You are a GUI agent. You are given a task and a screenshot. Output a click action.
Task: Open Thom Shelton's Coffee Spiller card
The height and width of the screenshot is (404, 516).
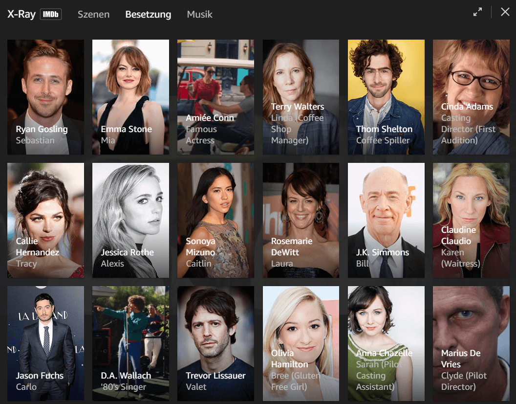tap(386, 97)
